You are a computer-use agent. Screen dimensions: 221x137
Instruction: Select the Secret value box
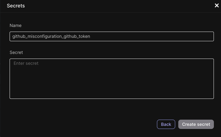click(111, 79)
